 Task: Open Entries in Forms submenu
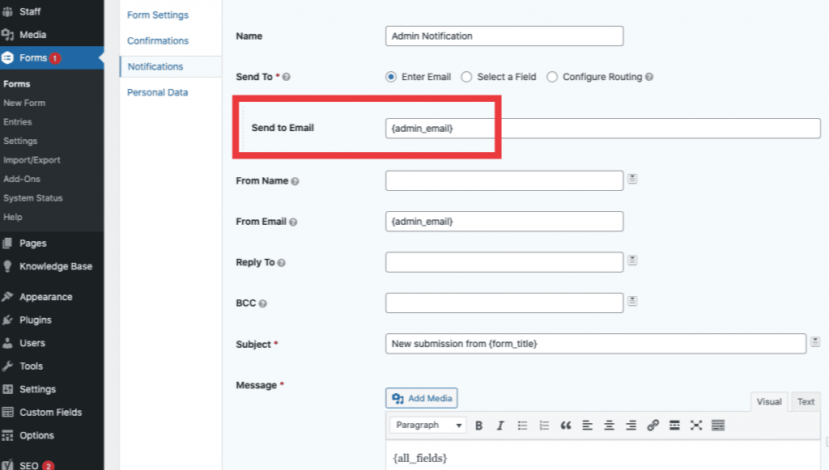[18, 122]
